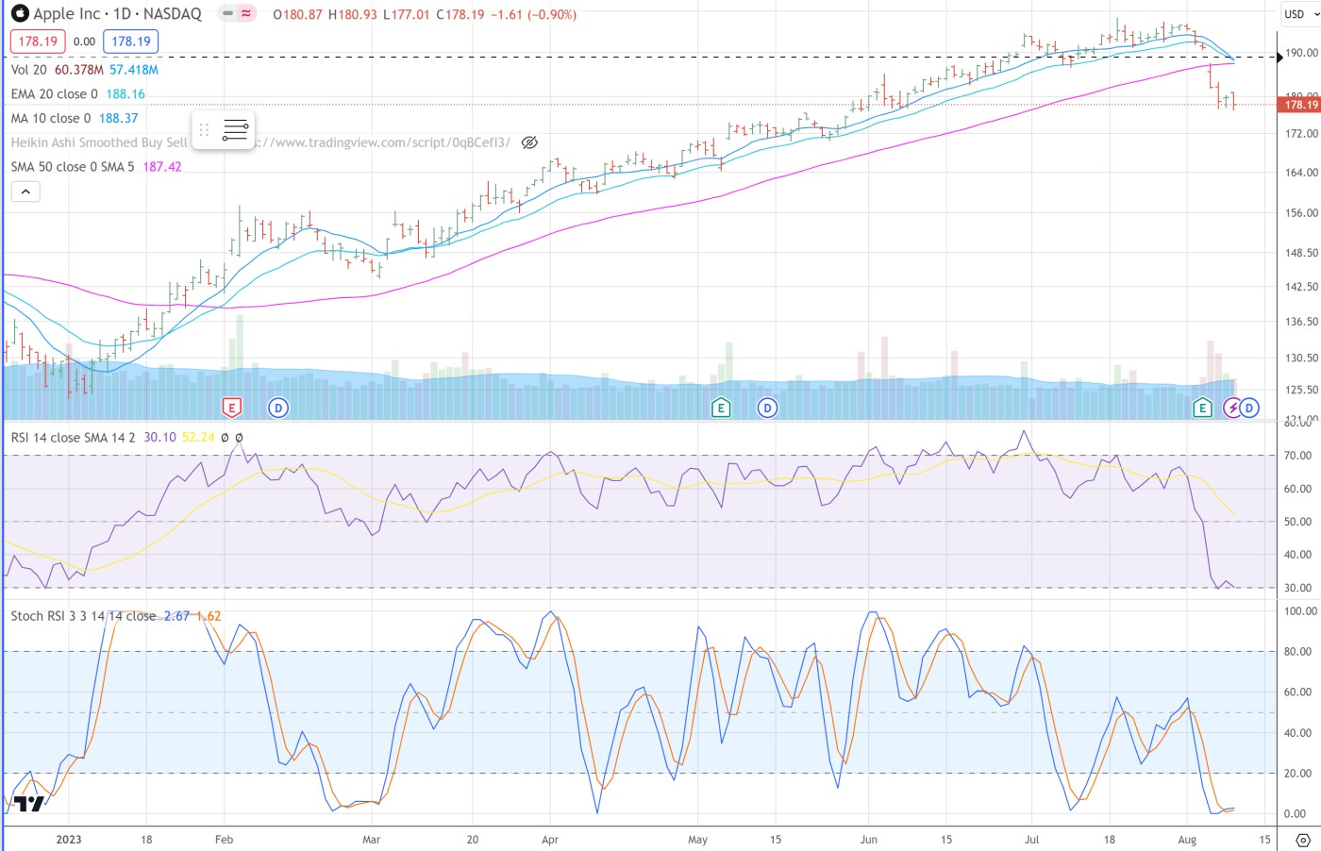Click the Apple logo symbol icon
The height and width of the screenshot is (851, 1321).
coord(20,14)
